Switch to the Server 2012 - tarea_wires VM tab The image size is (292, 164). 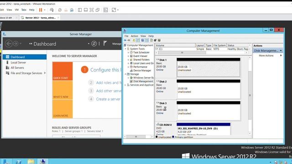(40, 18)
